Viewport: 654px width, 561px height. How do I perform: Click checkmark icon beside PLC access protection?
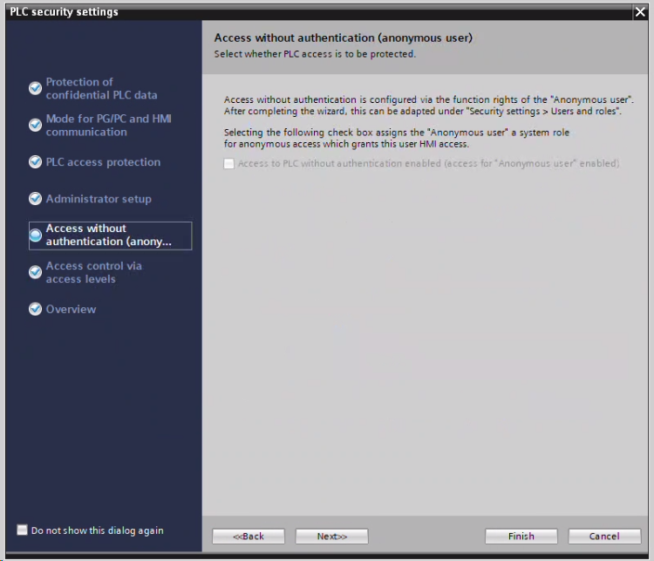click(x=36, y=161)
